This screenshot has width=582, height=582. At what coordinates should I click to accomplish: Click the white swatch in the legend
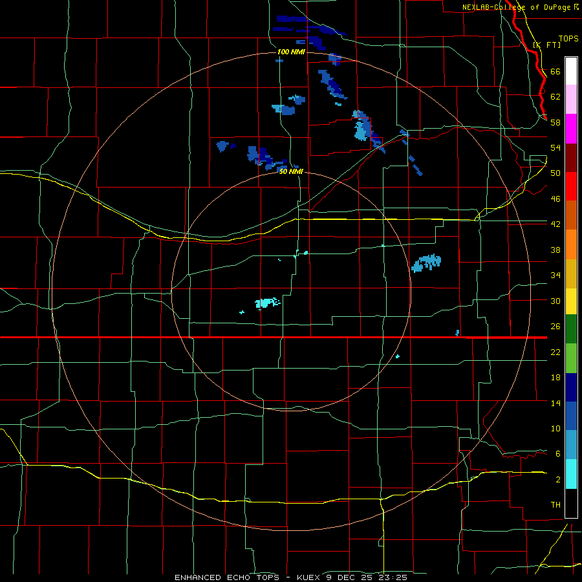pyautogui.click(x=571, y=71)
